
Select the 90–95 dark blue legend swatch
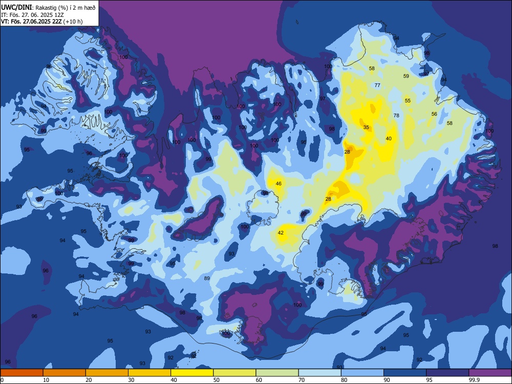pyautogui.click(x=405, y=373)
